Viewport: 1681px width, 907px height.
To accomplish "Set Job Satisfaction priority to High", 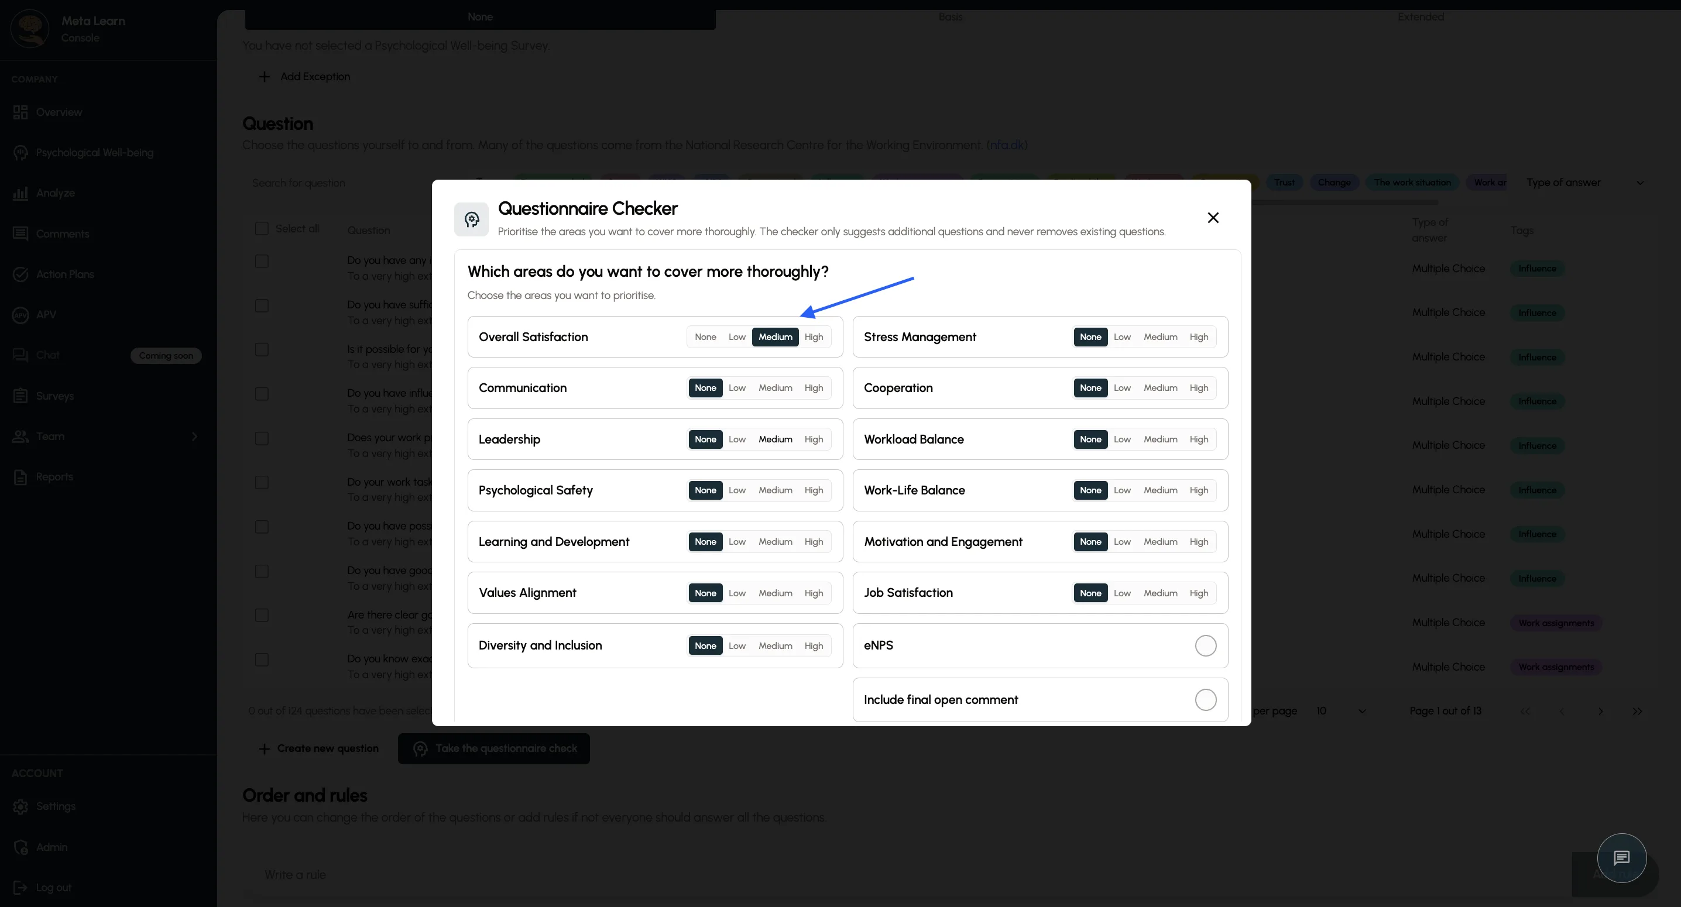I will [x=1199, y=593].
